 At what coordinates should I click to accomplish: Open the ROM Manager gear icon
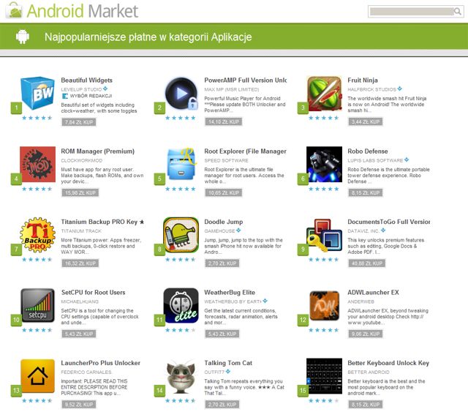pyautogui.click(x=37, y=164)
